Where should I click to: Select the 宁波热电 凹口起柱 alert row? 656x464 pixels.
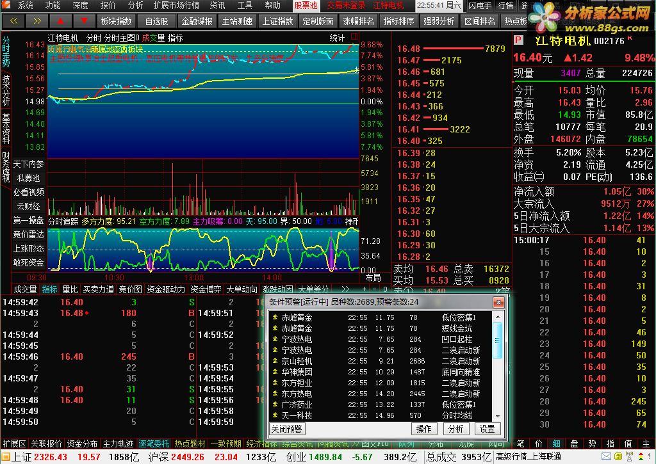[x=381, y=339]
